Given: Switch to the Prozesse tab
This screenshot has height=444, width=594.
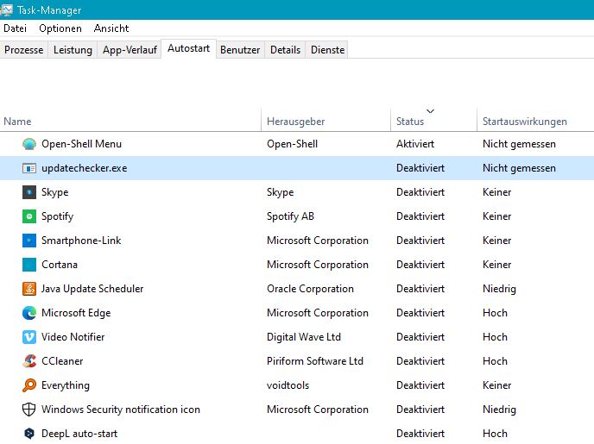Looking at the screenshot, I should [x=24, y=50].
